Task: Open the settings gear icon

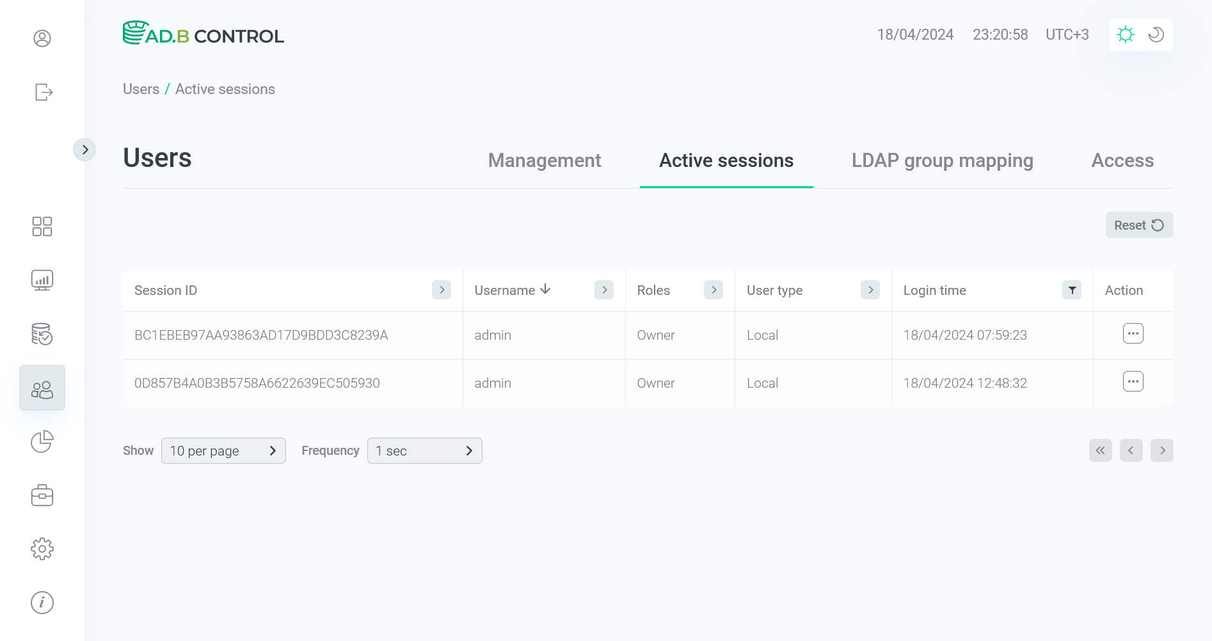Action: coord(42,548)
